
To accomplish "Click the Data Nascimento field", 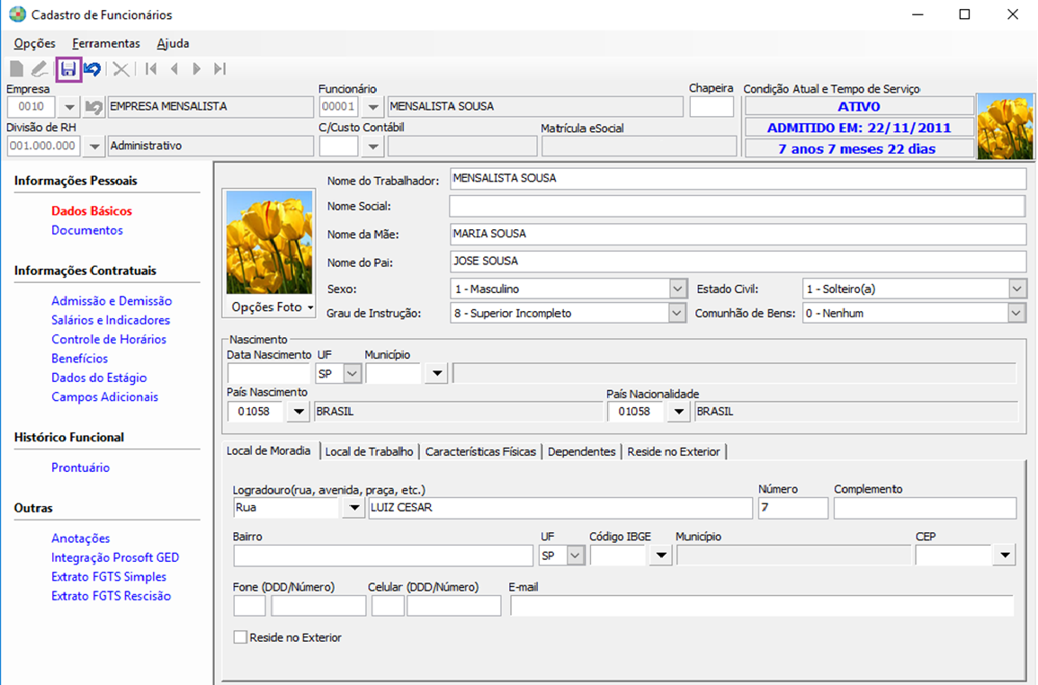I will (x=269, y=374).
